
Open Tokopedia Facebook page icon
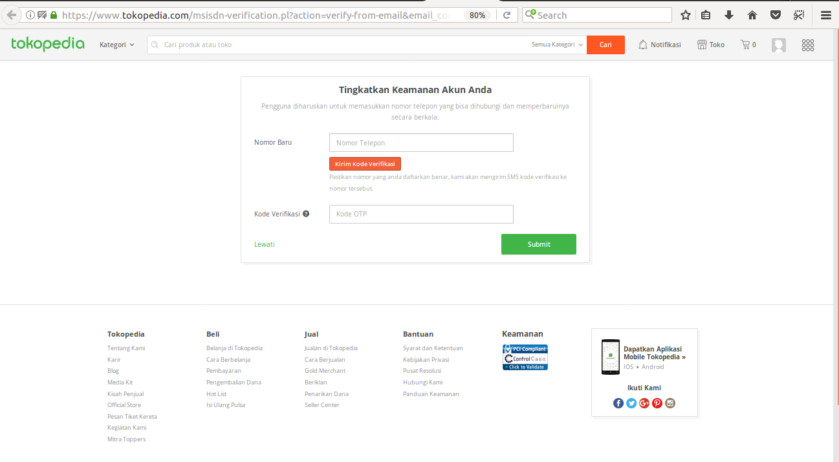[x=618, y=403]
